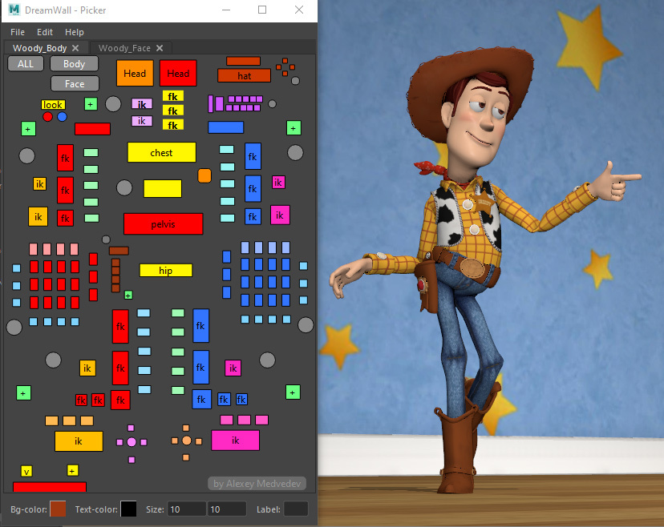Select the top red fk arm control
Viewport: 664px width, 527px height.
pos(65,158)
